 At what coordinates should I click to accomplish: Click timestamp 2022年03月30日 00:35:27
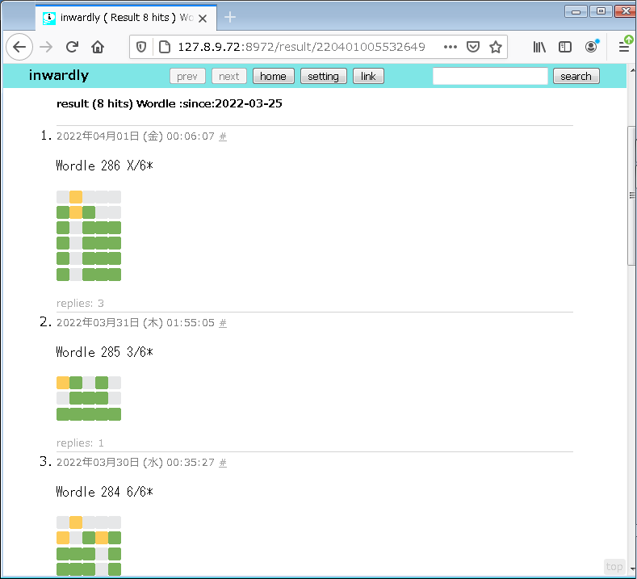136,463
